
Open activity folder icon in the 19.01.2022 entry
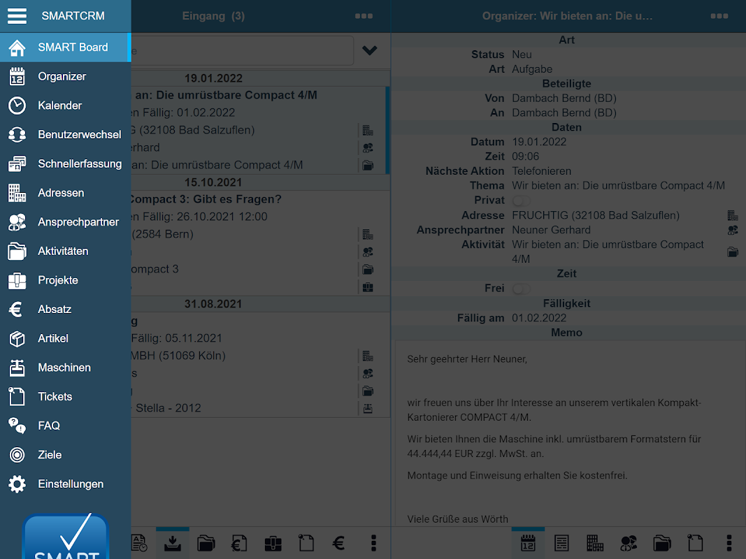click(x=368, y=166)
